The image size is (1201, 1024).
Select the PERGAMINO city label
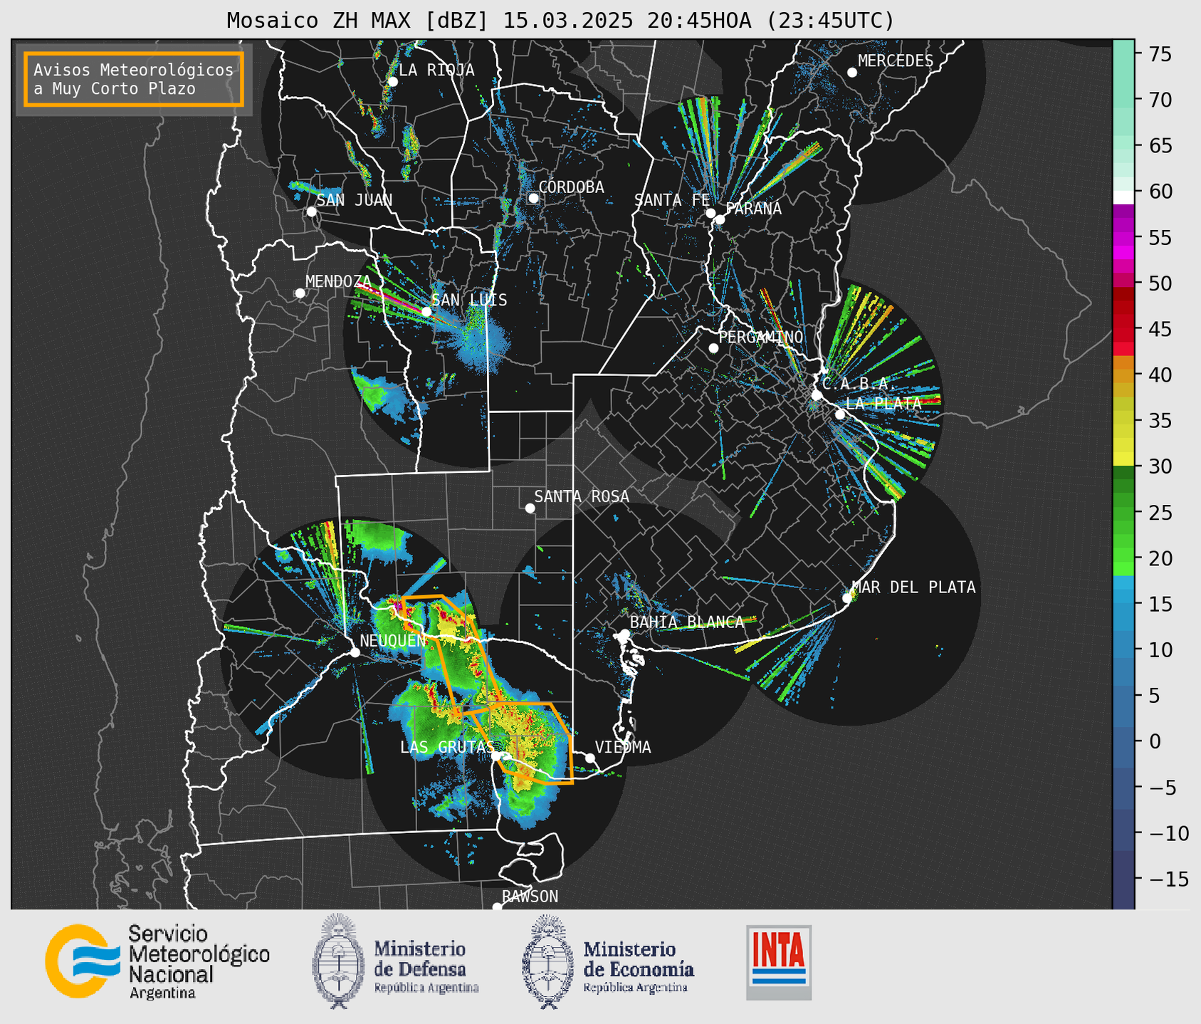(x=760, y=337)
